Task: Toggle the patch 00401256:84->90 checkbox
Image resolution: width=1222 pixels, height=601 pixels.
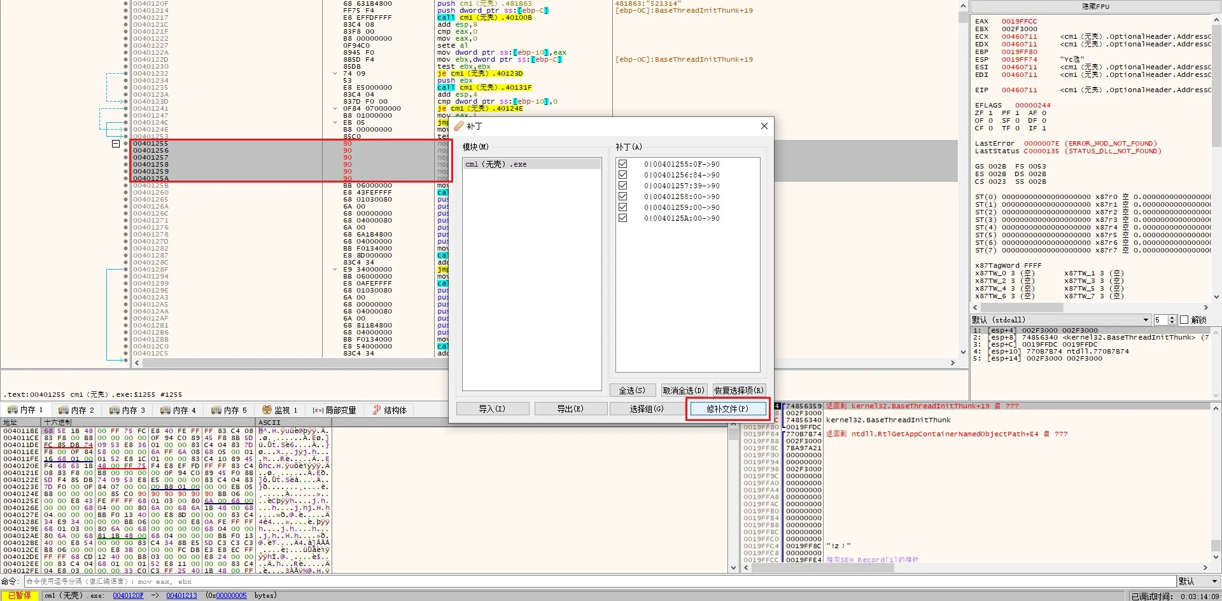Action: pos(622,175)
